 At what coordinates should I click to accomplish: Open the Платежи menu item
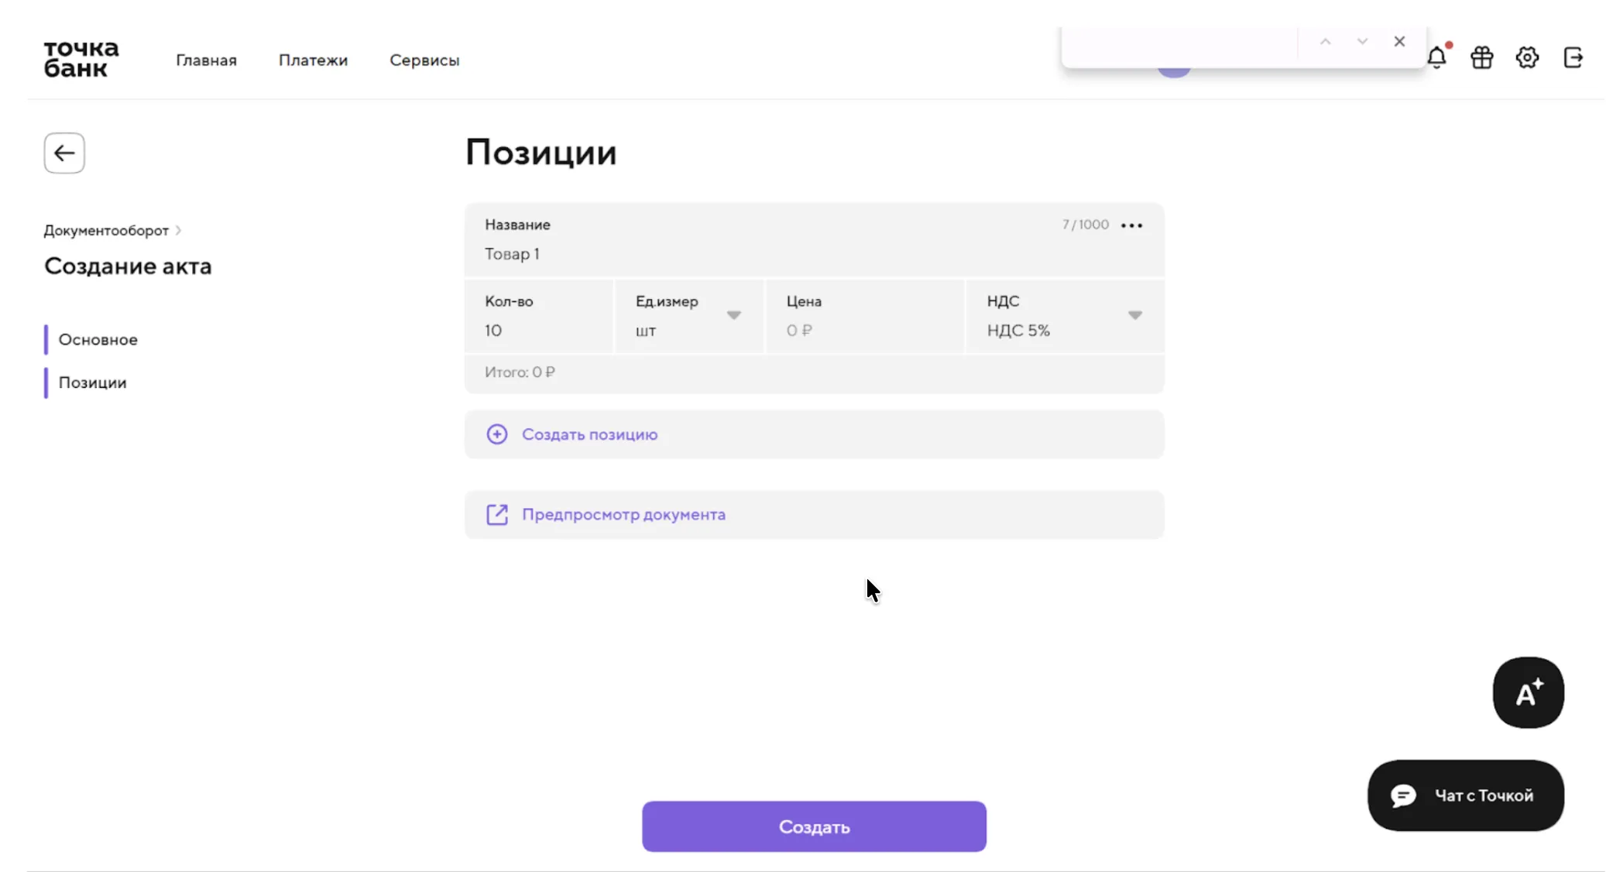point(313,60)
